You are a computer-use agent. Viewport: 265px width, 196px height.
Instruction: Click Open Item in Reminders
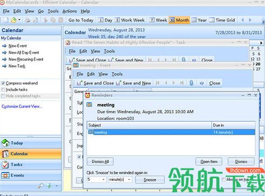209,162
